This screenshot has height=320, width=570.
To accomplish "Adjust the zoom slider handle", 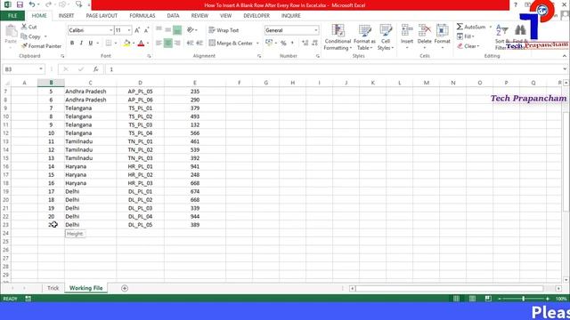I will coord(523,299).
